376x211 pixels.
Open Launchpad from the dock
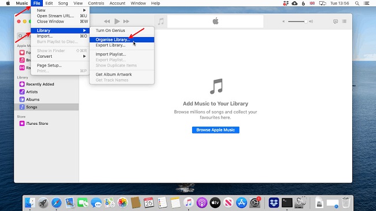pyautogui.click(x=43, y=203)
